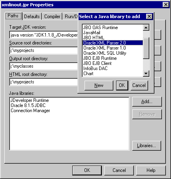Select Oracle 8.1.5 JDBC in Java libraries
Viewport: 171px width, 179px height.
point(28,105)
